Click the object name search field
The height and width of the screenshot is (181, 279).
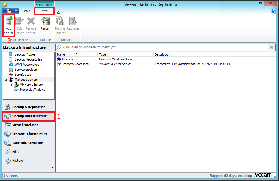point(165,47)
